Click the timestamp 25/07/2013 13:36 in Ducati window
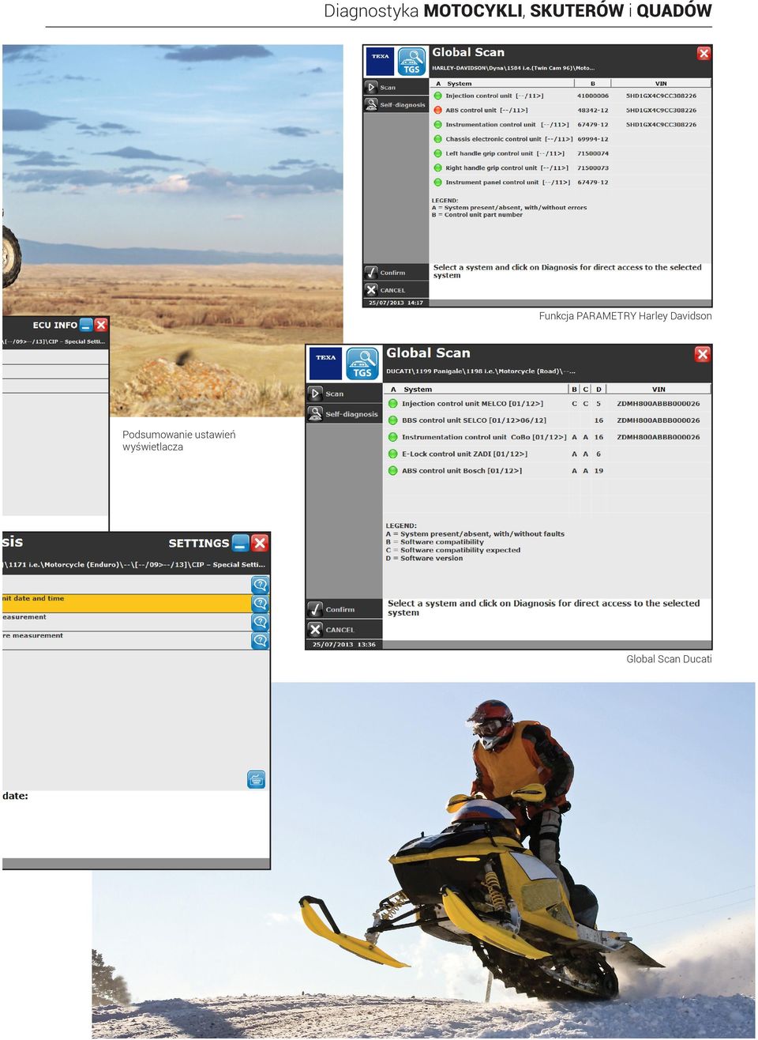Screen dimensions: 758x1040 coord(343,644)
